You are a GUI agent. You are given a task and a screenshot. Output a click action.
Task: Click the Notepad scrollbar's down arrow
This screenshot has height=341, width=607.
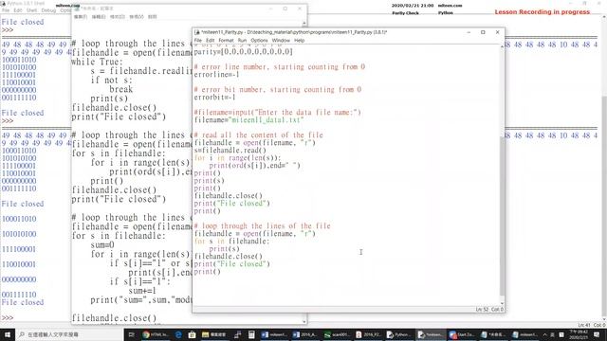(x=304, y=321)
